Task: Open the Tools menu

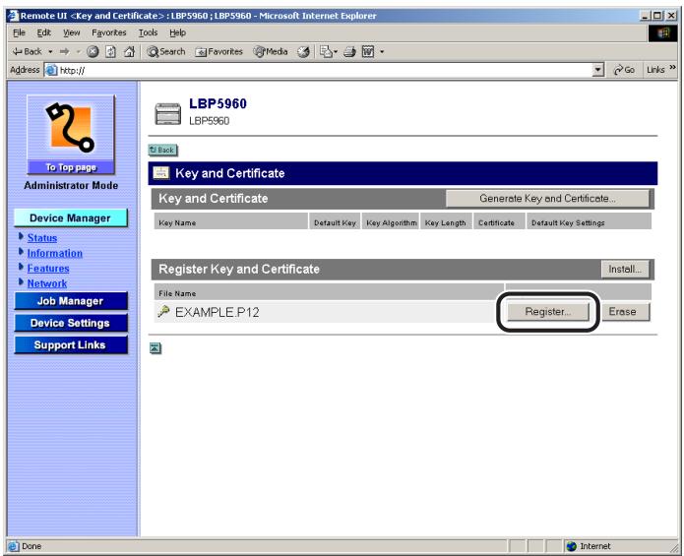Action: [x=148, y=32]
